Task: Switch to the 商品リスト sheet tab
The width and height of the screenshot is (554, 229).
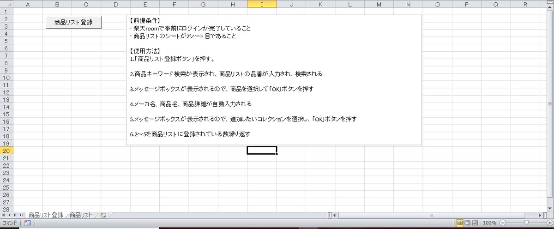Action: tap(82, 215)
